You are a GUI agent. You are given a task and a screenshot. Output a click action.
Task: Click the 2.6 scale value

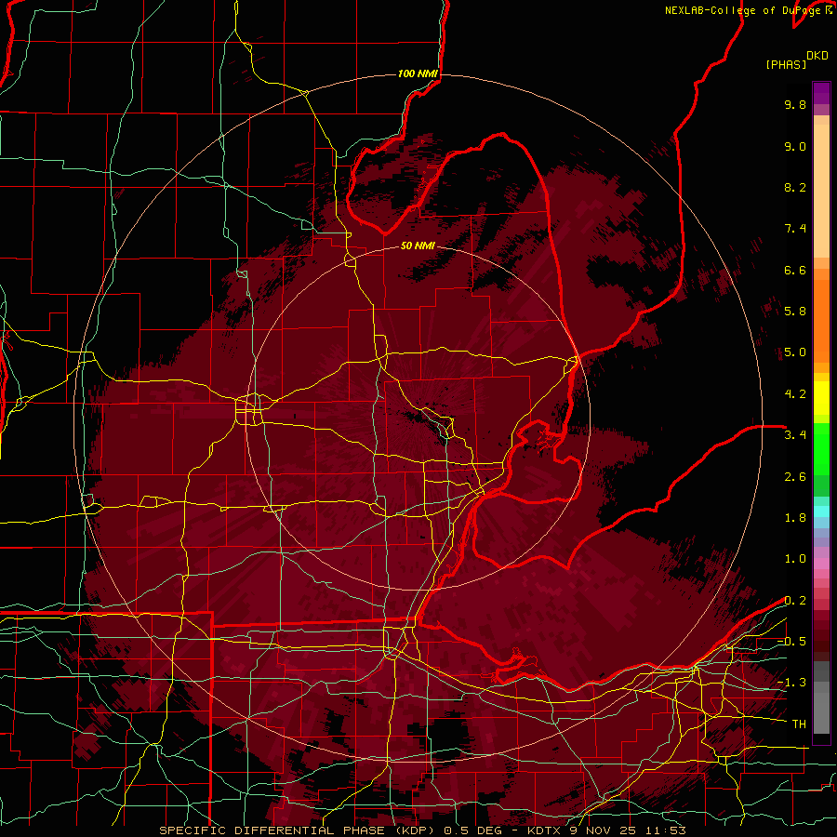(795, 477)
